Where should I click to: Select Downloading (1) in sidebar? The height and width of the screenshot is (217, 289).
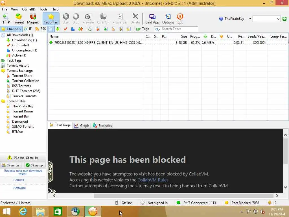(x=24, y=40)
